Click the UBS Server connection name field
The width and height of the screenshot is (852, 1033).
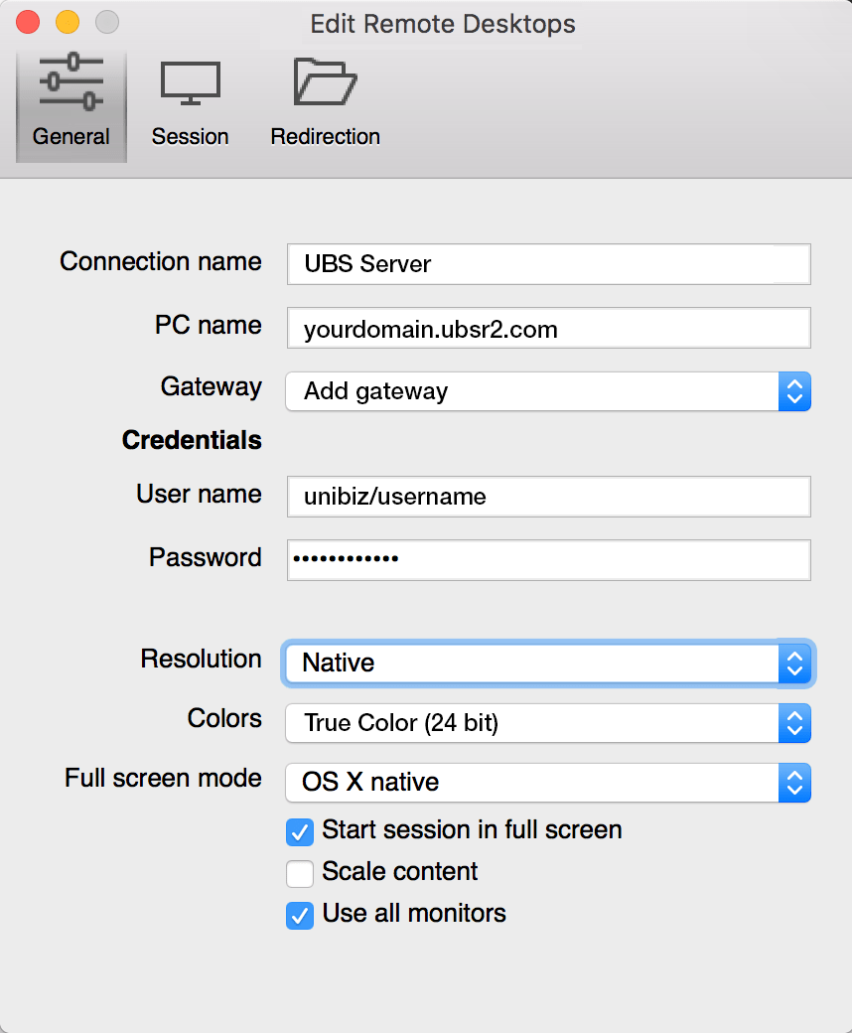[x=546, y=264]
